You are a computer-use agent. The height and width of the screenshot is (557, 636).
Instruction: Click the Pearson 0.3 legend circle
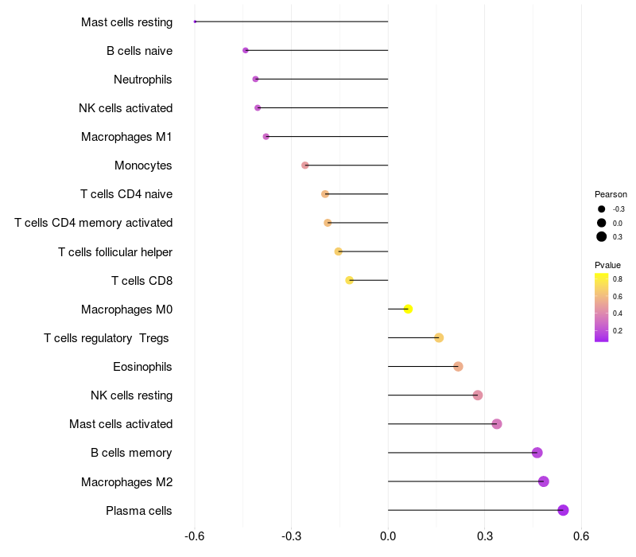(602, 236)
